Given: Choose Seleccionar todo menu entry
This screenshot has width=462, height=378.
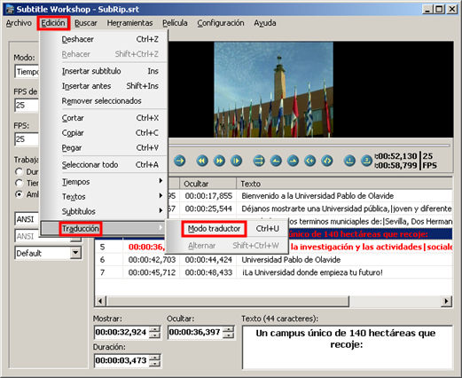Looking at the screenshot, I should 104,164.
